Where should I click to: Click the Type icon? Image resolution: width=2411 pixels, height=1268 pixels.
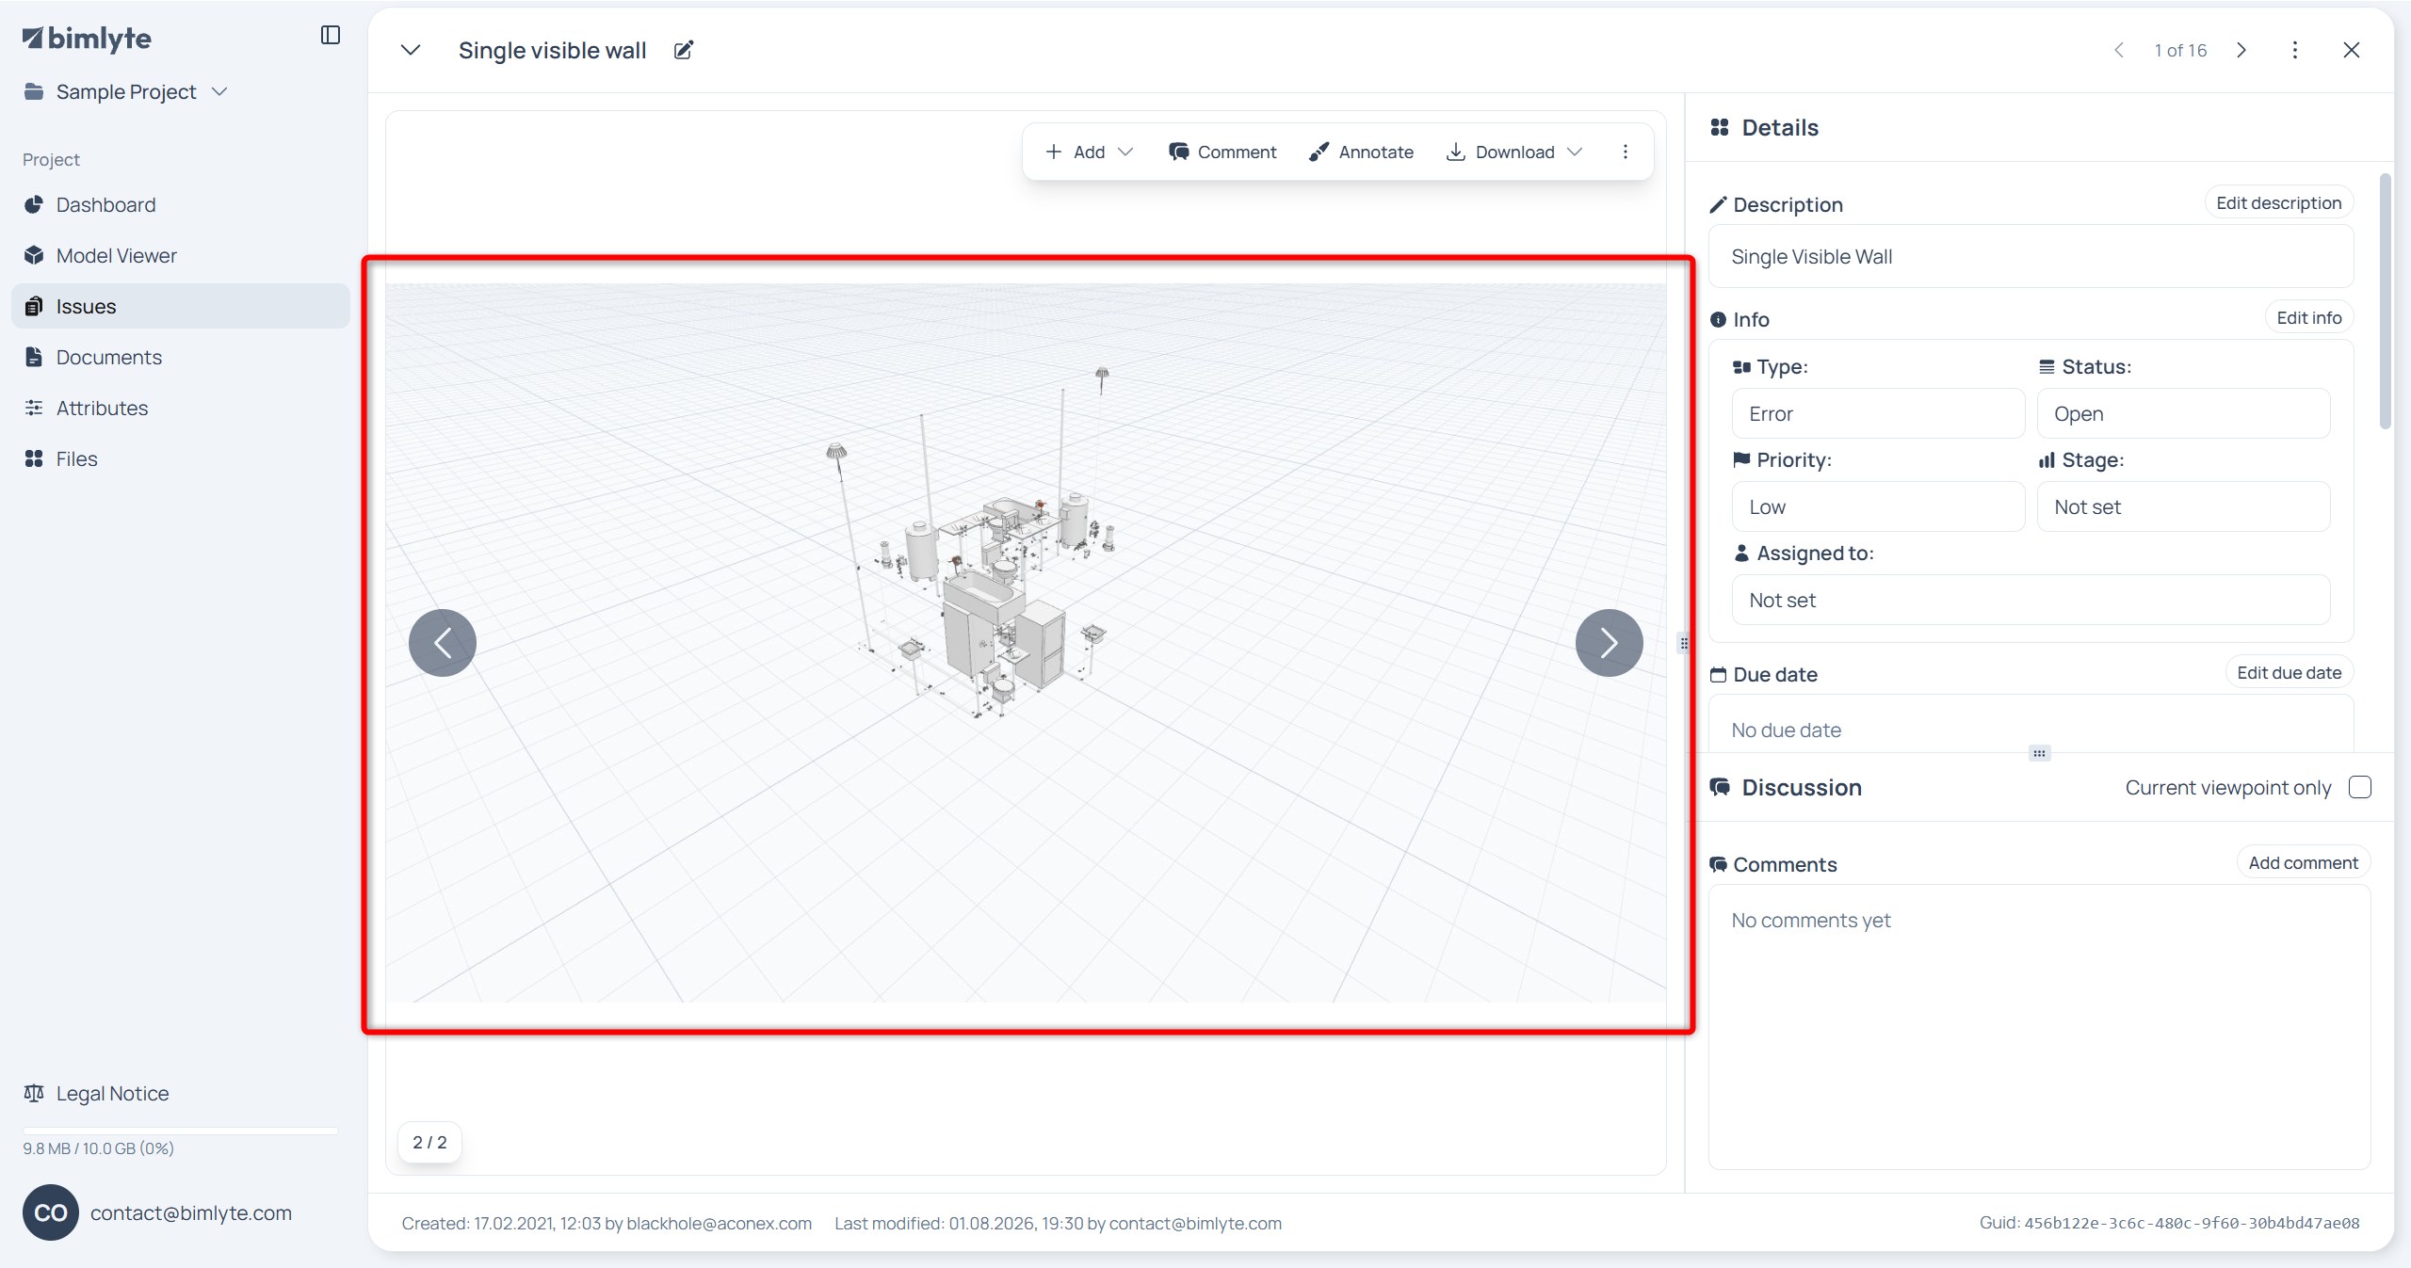(x=1741, y=367)
